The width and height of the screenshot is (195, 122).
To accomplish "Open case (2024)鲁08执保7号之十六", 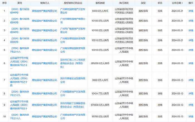I will [x=20, y=50].
